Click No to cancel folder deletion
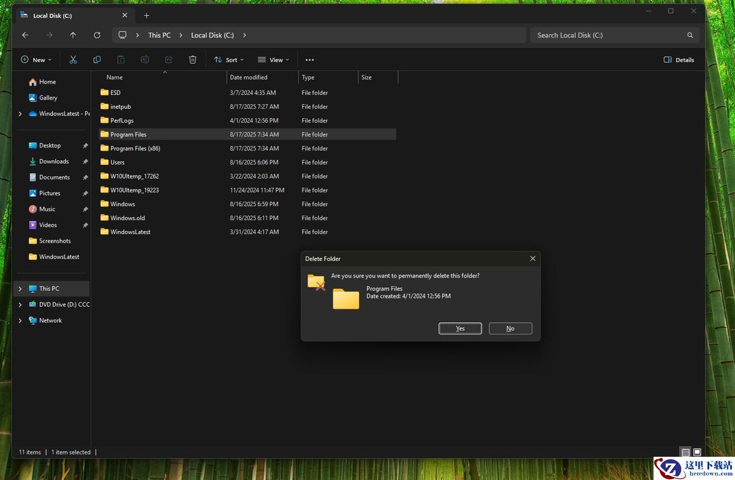The width and height of the screenshot is (735, 480). pos(510,328)
